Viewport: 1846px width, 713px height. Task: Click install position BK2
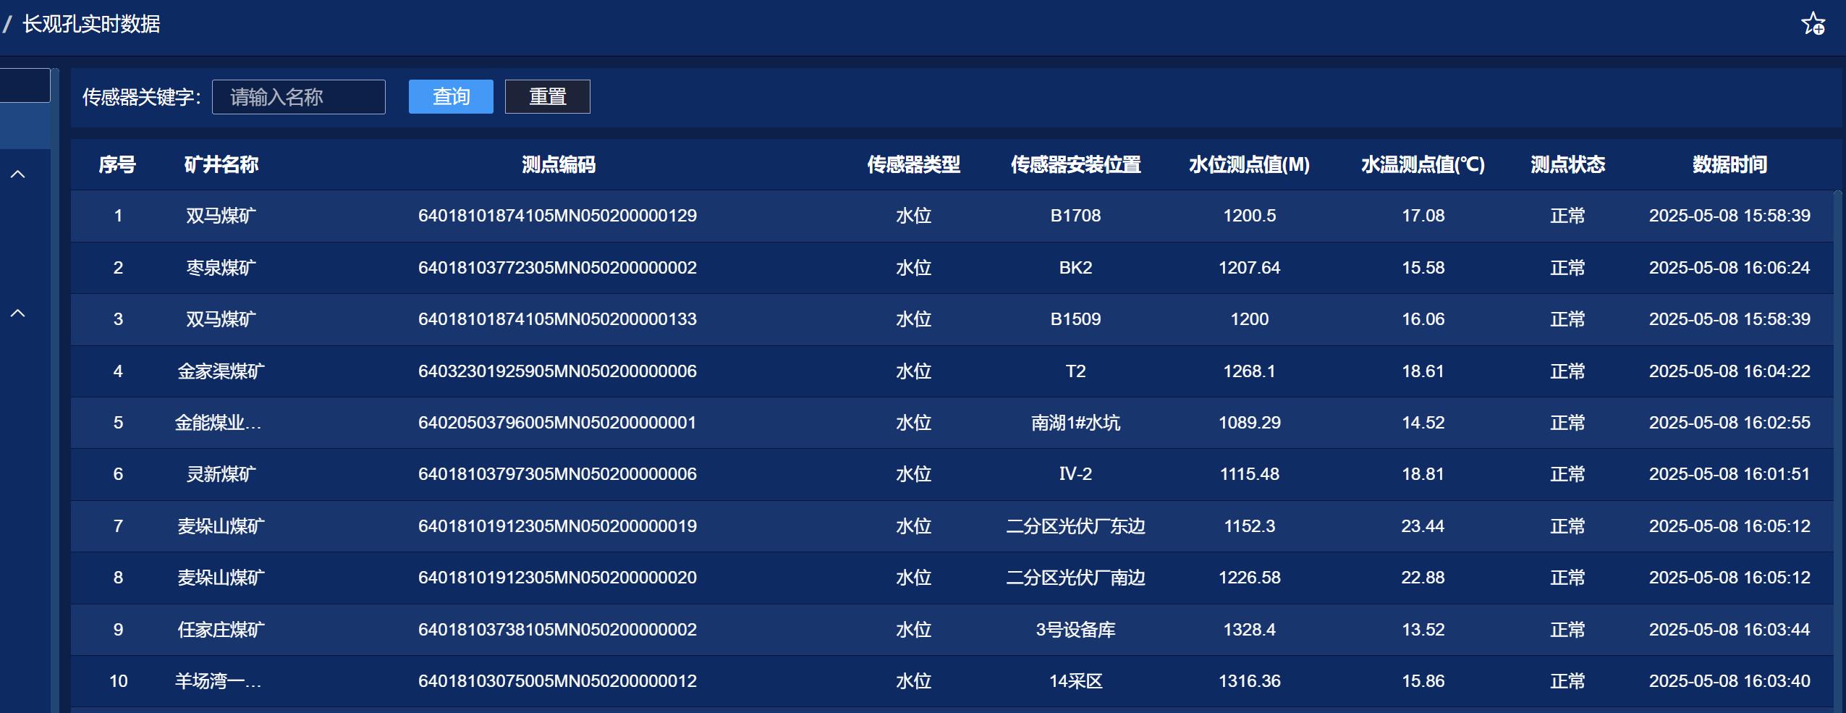tap(1076, 268)
